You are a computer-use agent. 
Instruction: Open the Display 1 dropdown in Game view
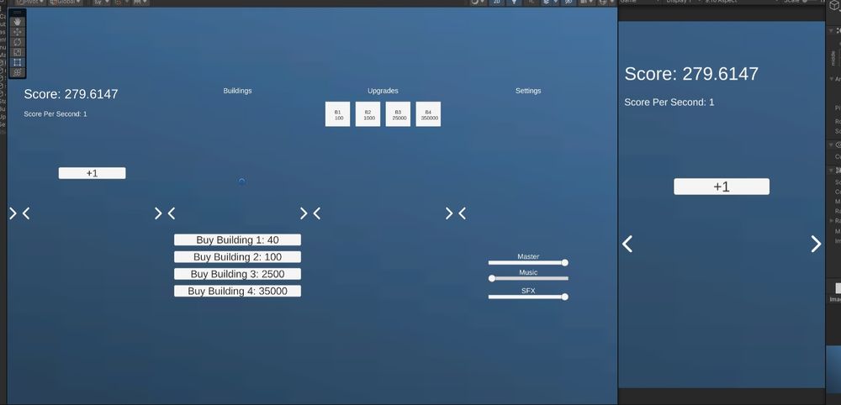(x=681, y=3)
